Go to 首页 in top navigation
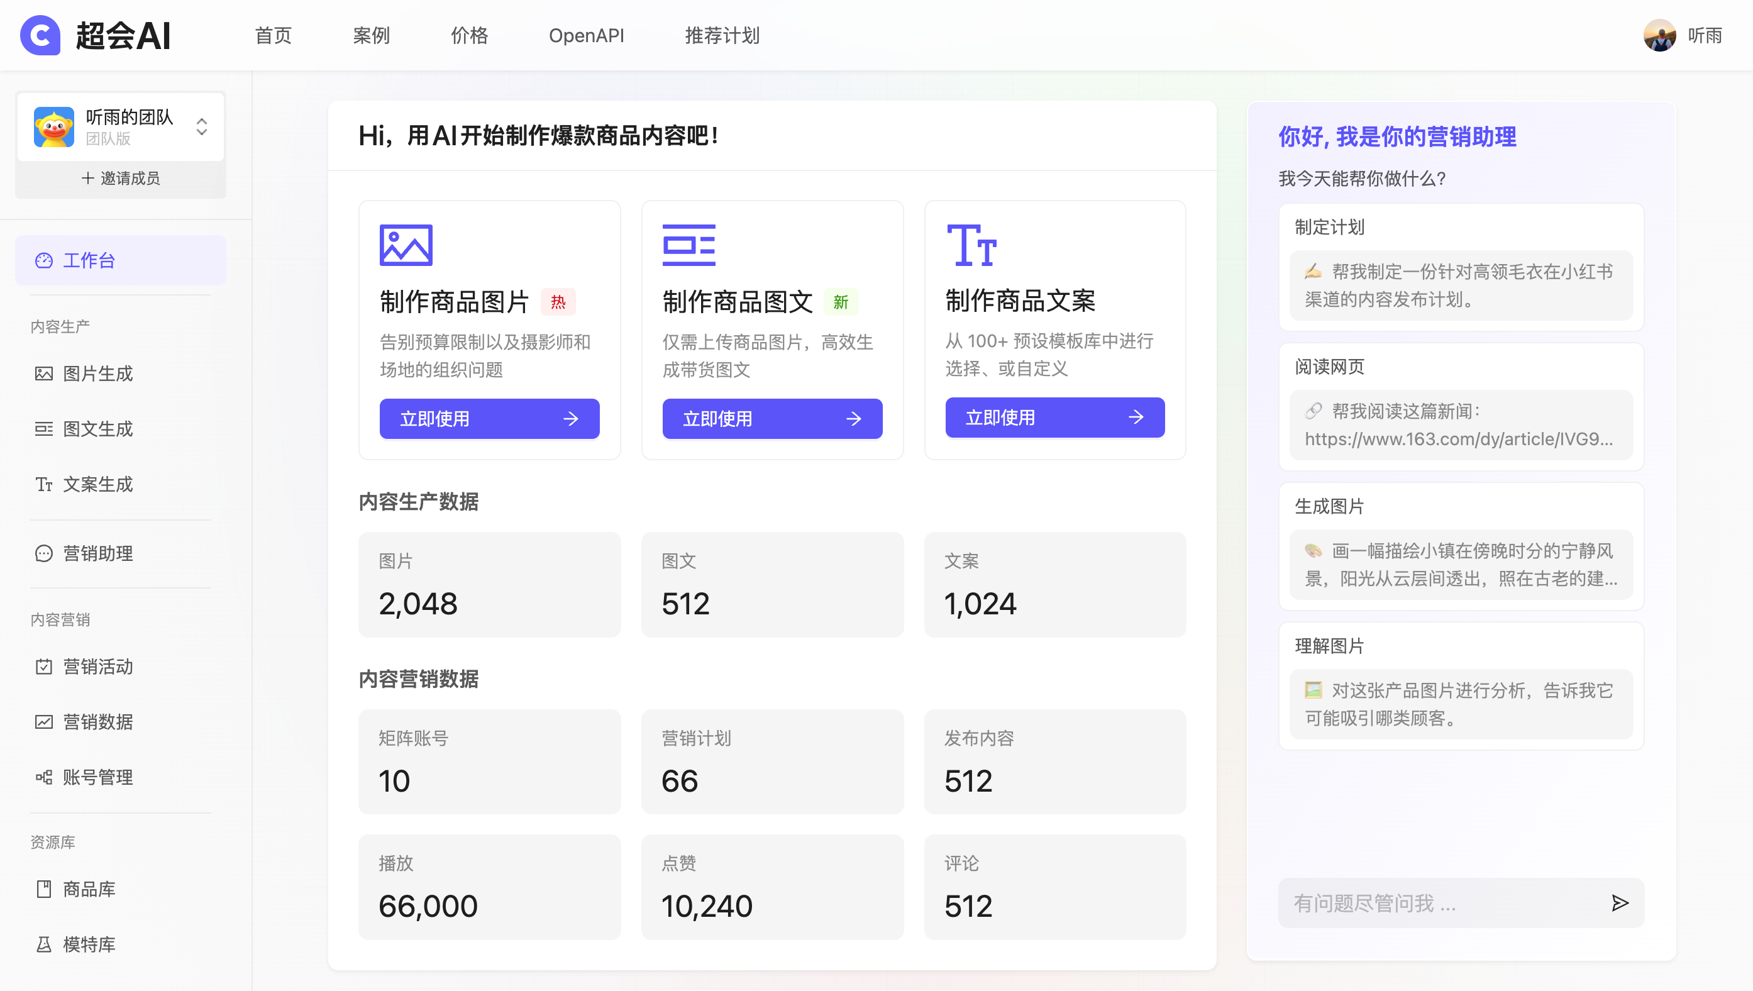1753x991 pixels. coord(273,35)
